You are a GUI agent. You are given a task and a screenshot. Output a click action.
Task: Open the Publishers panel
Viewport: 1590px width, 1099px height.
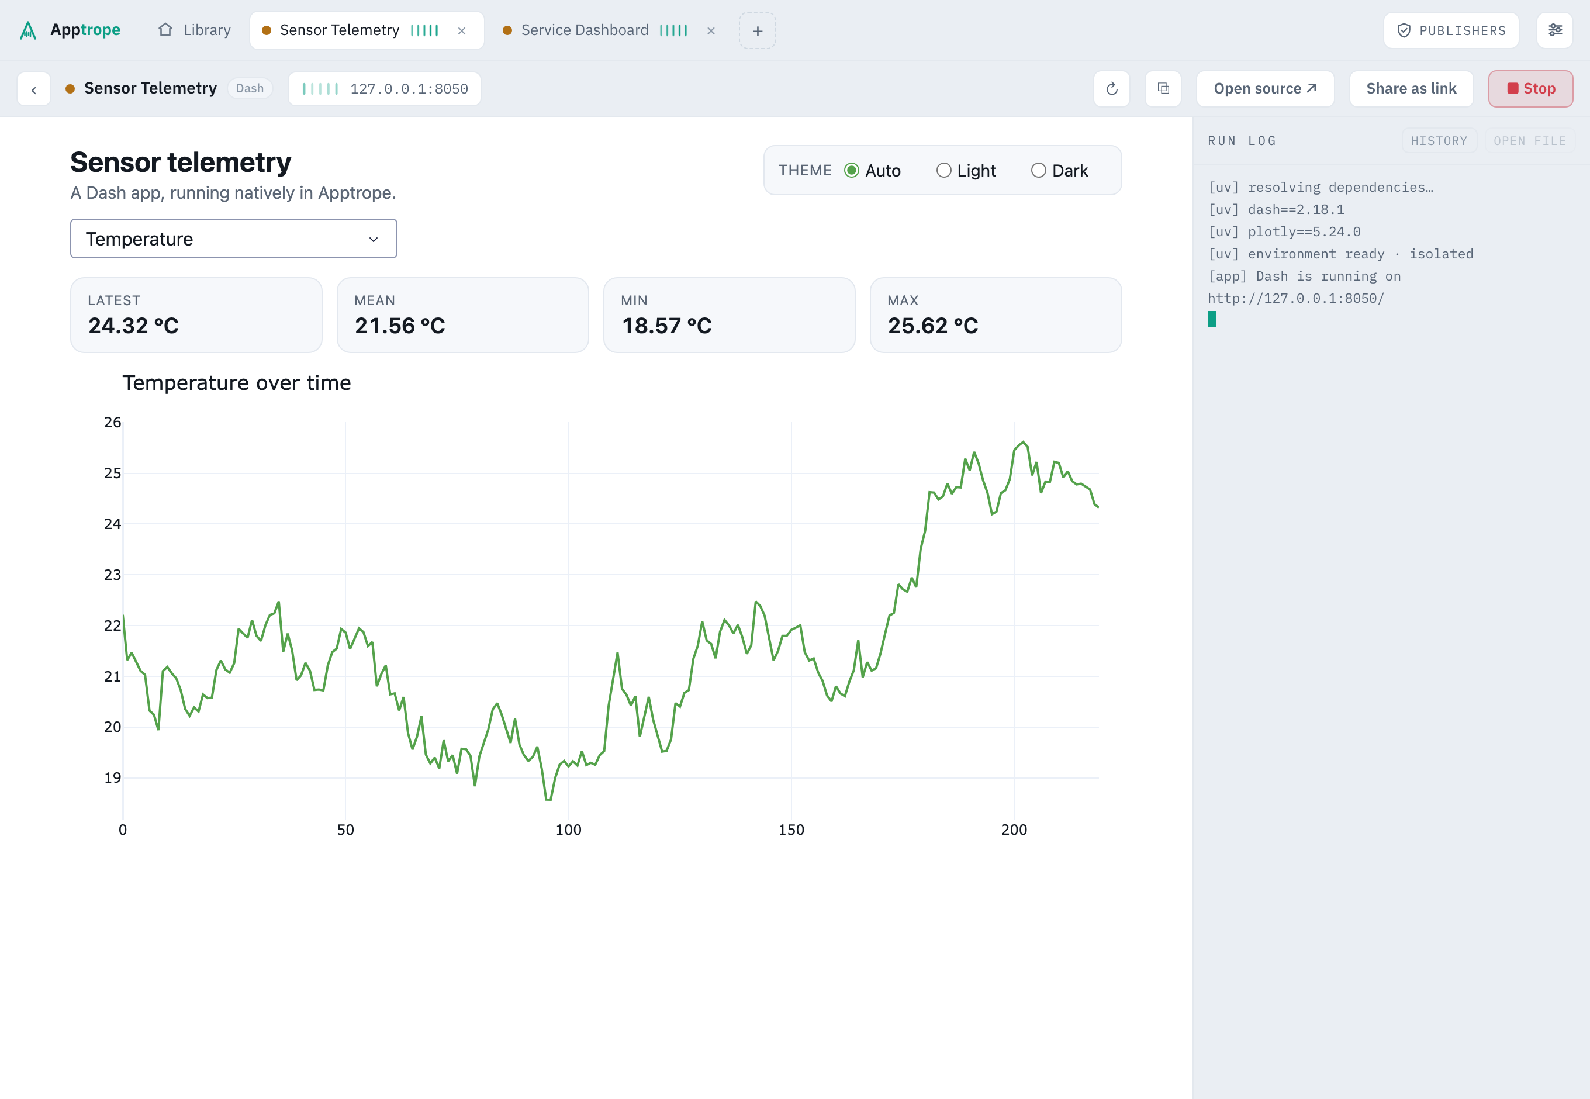pyautogui.click(x=1451, y=30)
